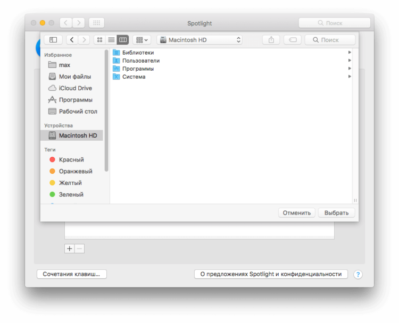Go forward in the Spotlight preferences window
Image resolution: width=399 pixels, height=323 pixels.
click(79, 23)
